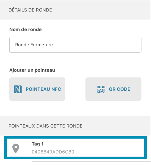Image resolution: width=151 pixels, height=165 pixels.
Task: Click the DÉTAILS DE RONDE header
Action: pos(30,10)
